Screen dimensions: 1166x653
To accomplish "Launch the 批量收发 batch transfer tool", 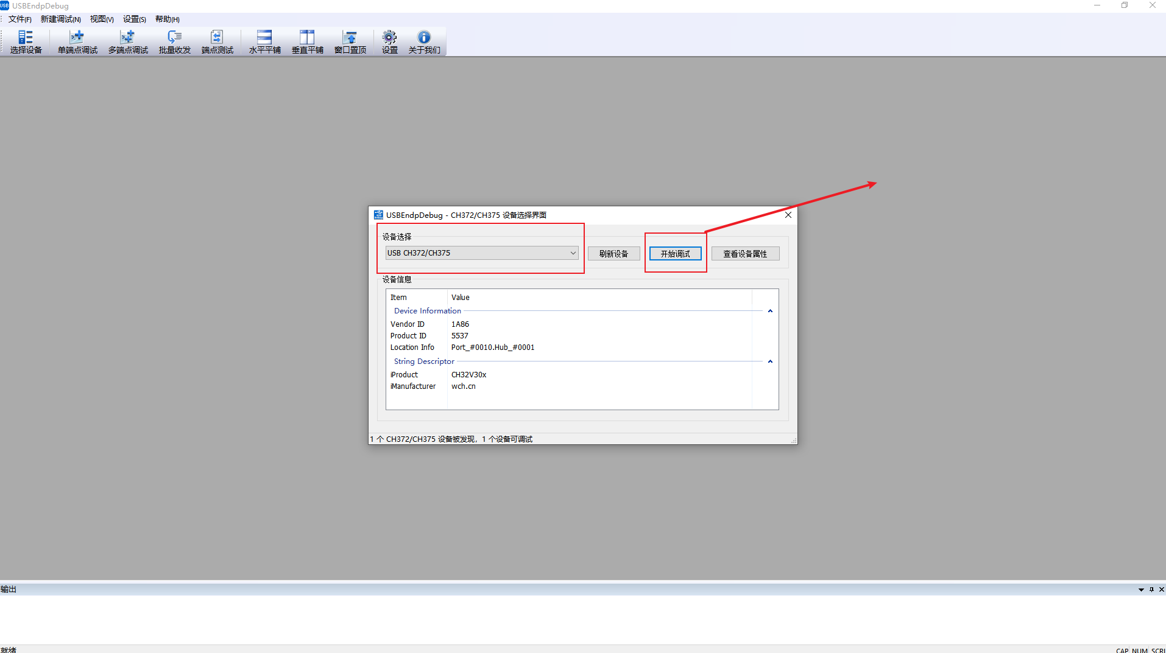I will point(175,42).
